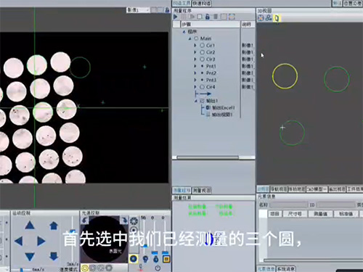Adjust the motion speed slider at bottom left

(22, 269)
